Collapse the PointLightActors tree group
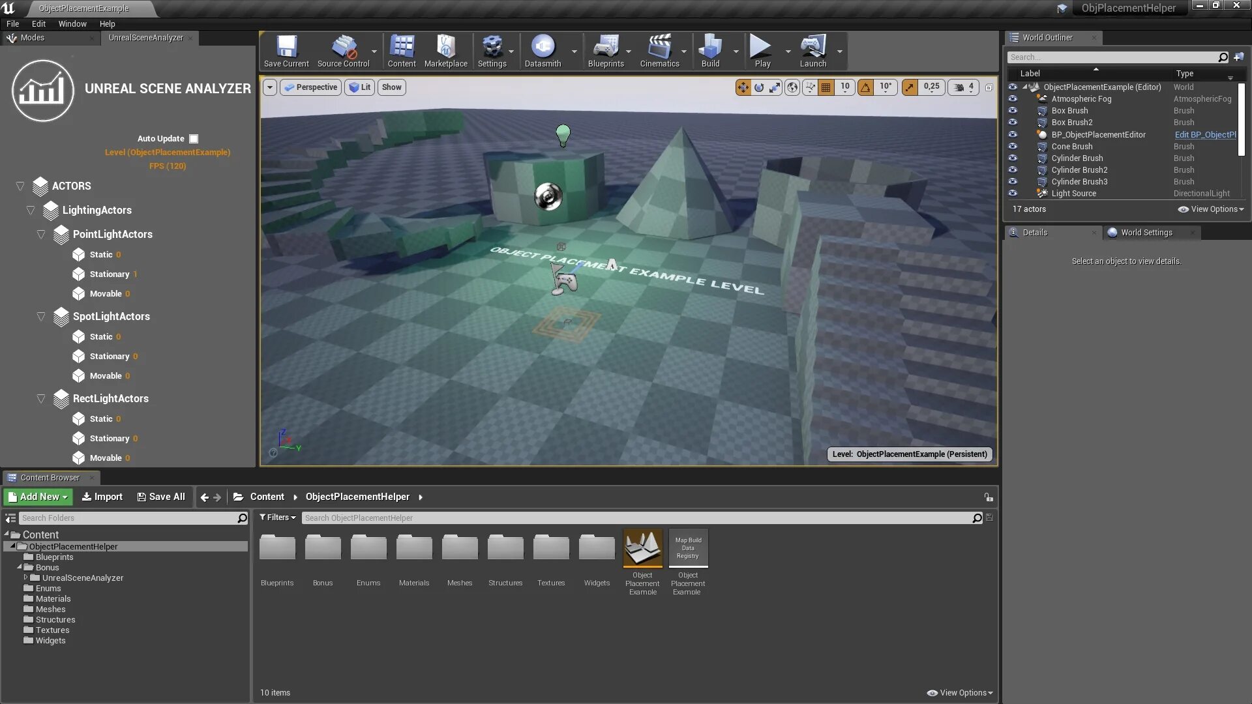 (41, 235)
